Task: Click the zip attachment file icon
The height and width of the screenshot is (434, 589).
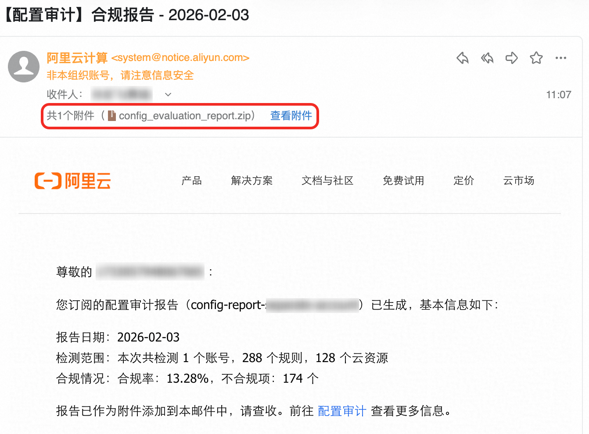Action: click(x=112, y=115)
